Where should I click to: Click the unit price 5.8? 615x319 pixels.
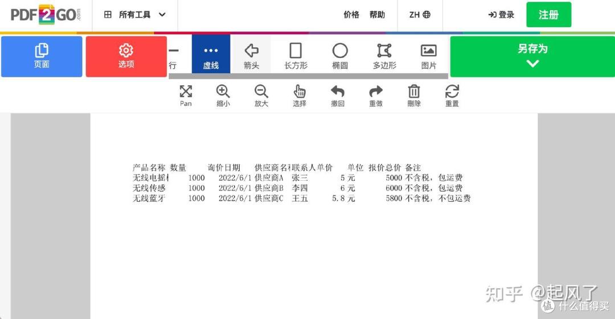338,198
